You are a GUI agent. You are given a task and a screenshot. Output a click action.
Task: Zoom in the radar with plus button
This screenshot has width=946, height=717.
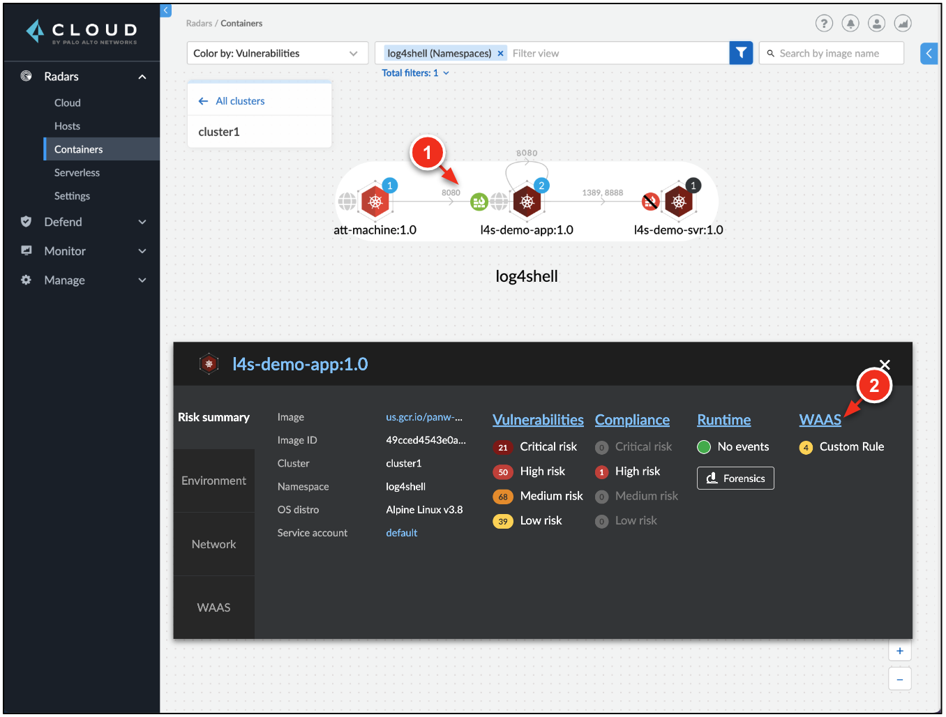[900, 651]
